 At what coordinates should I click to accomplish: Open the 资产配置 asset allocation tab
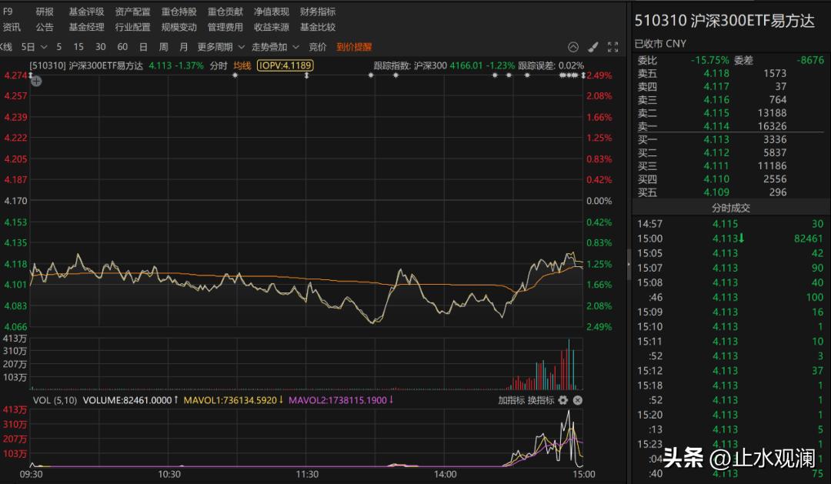click(x=132, y=12)
